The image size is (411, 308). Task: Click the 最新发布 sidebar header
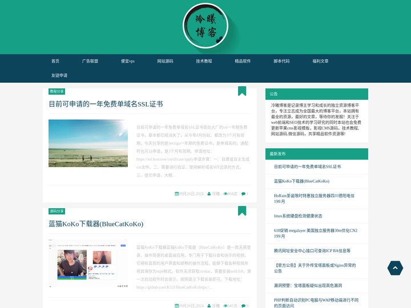[317, 154]
